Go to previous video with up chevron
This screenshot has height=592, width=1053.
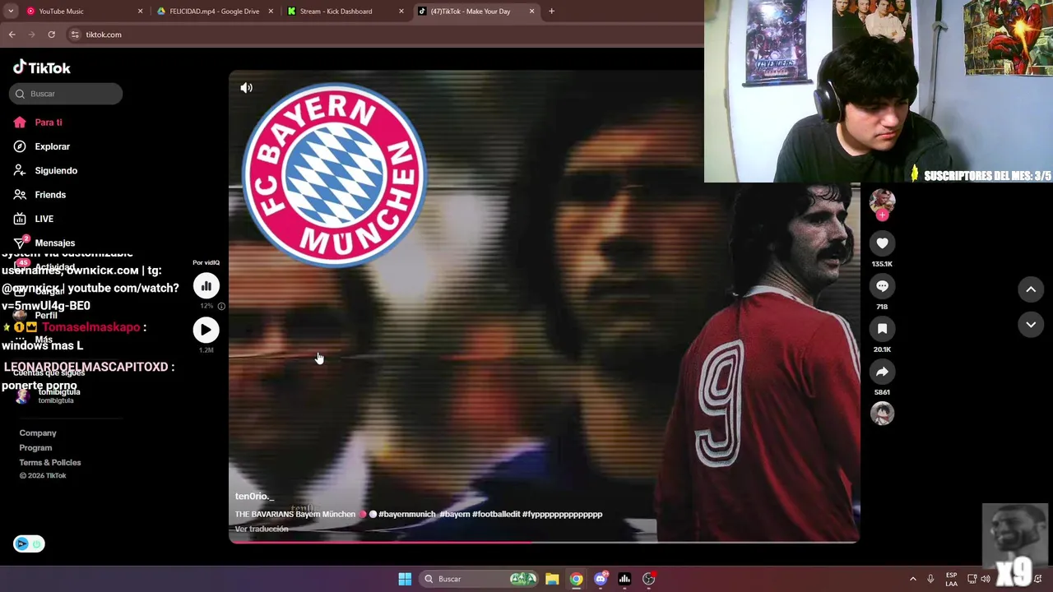[x=1031, y=289]
